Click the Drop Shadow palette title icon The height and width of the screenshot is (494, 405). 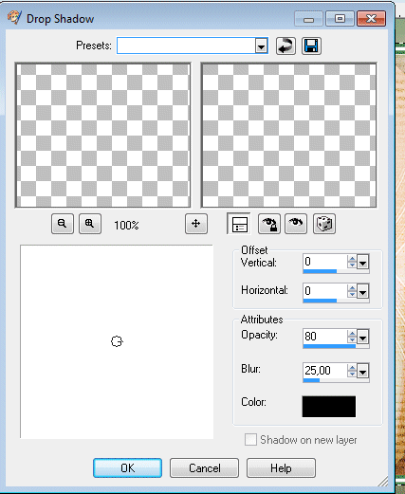pos(14,17)
